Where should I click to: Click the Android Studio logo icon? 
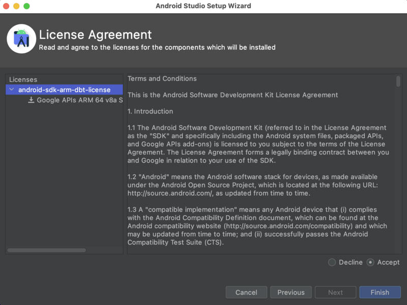click(21, 39)
